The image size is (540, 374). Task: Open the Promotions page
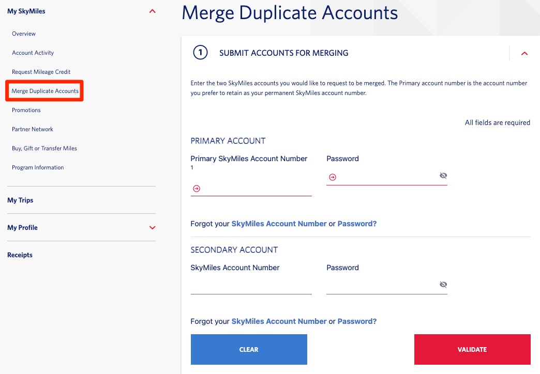(26, 110)
